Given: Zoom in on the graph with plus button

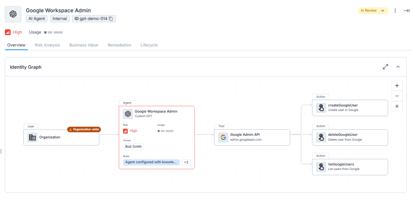Looking at the screenshot, I should [397, 86].
